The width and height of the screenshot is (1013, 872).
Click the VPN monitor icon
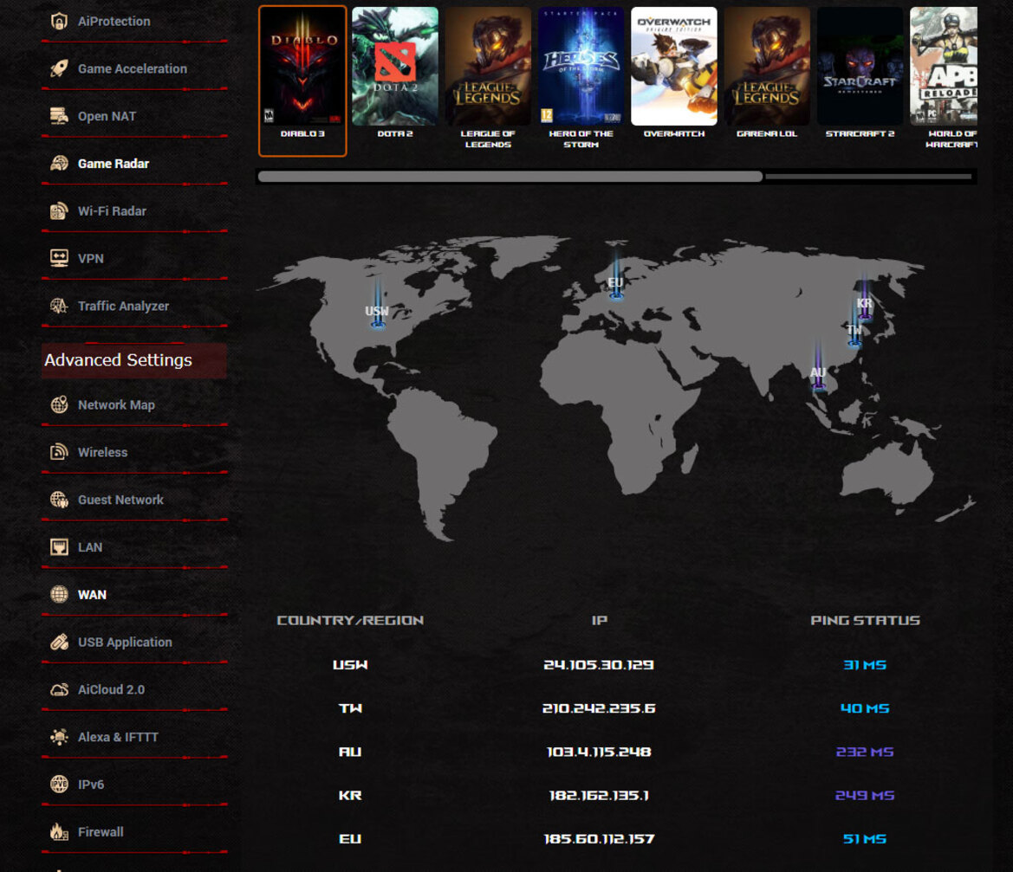coord(60,258)
